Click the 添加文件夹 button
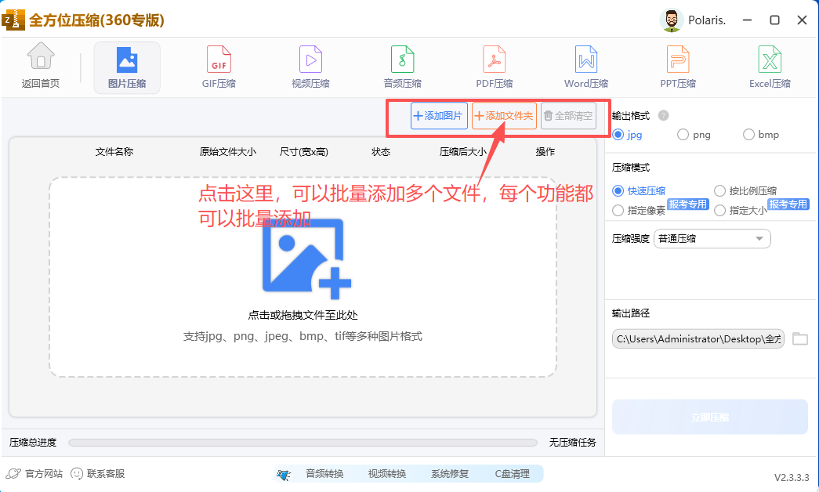 504,116
